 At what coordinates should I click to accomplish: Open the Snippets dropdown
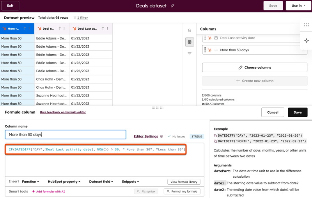click(130, 182)
